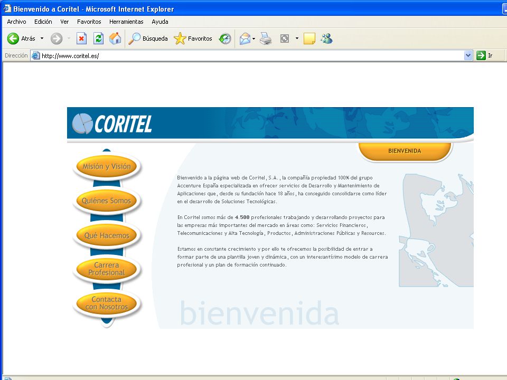Refresh the page with green arrows icon
This screenshot has height=380, width=507.
[98, 39]
